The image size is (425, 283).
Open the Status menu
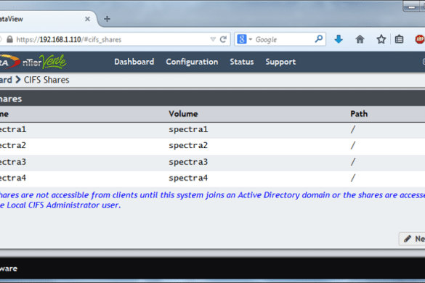[x=242, y=62]
